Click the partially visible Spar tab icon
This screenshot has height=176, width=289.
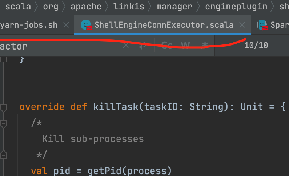click(262, 25)
